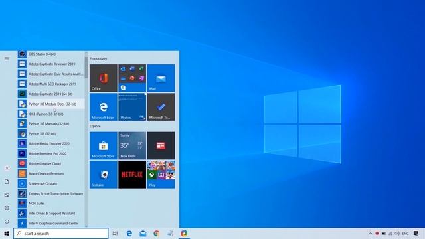Open the Photos tile
Image resolution: width=425 pixels, height=239 pixels.
point(132,107)
